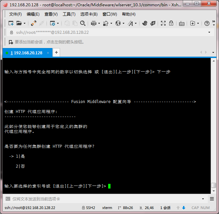Open the 窗口(W) menu
The image size is (219, 214).
109,14
